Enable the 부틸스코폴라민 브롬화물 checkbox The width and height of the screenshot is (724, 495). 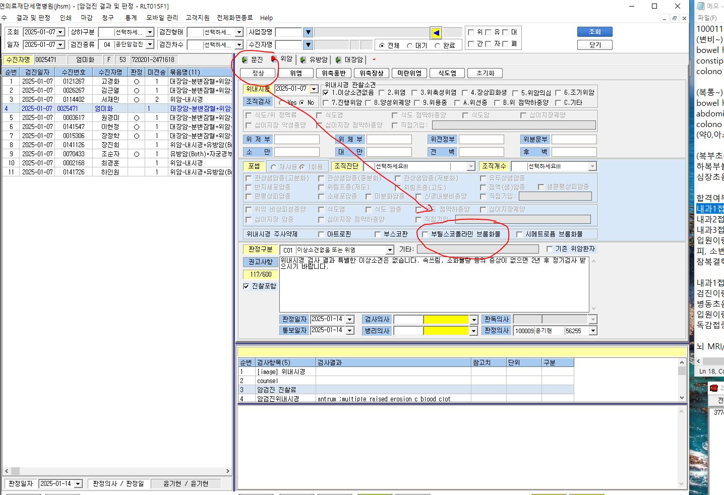click(x=425, y=234)
